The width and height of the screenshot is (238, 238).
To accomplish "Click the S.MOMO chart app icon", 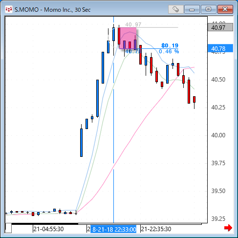I will pos(9,9).
